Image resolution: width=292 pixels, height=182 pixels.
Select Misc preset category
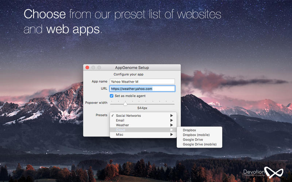pyautogui.click(x=143, y=134)
